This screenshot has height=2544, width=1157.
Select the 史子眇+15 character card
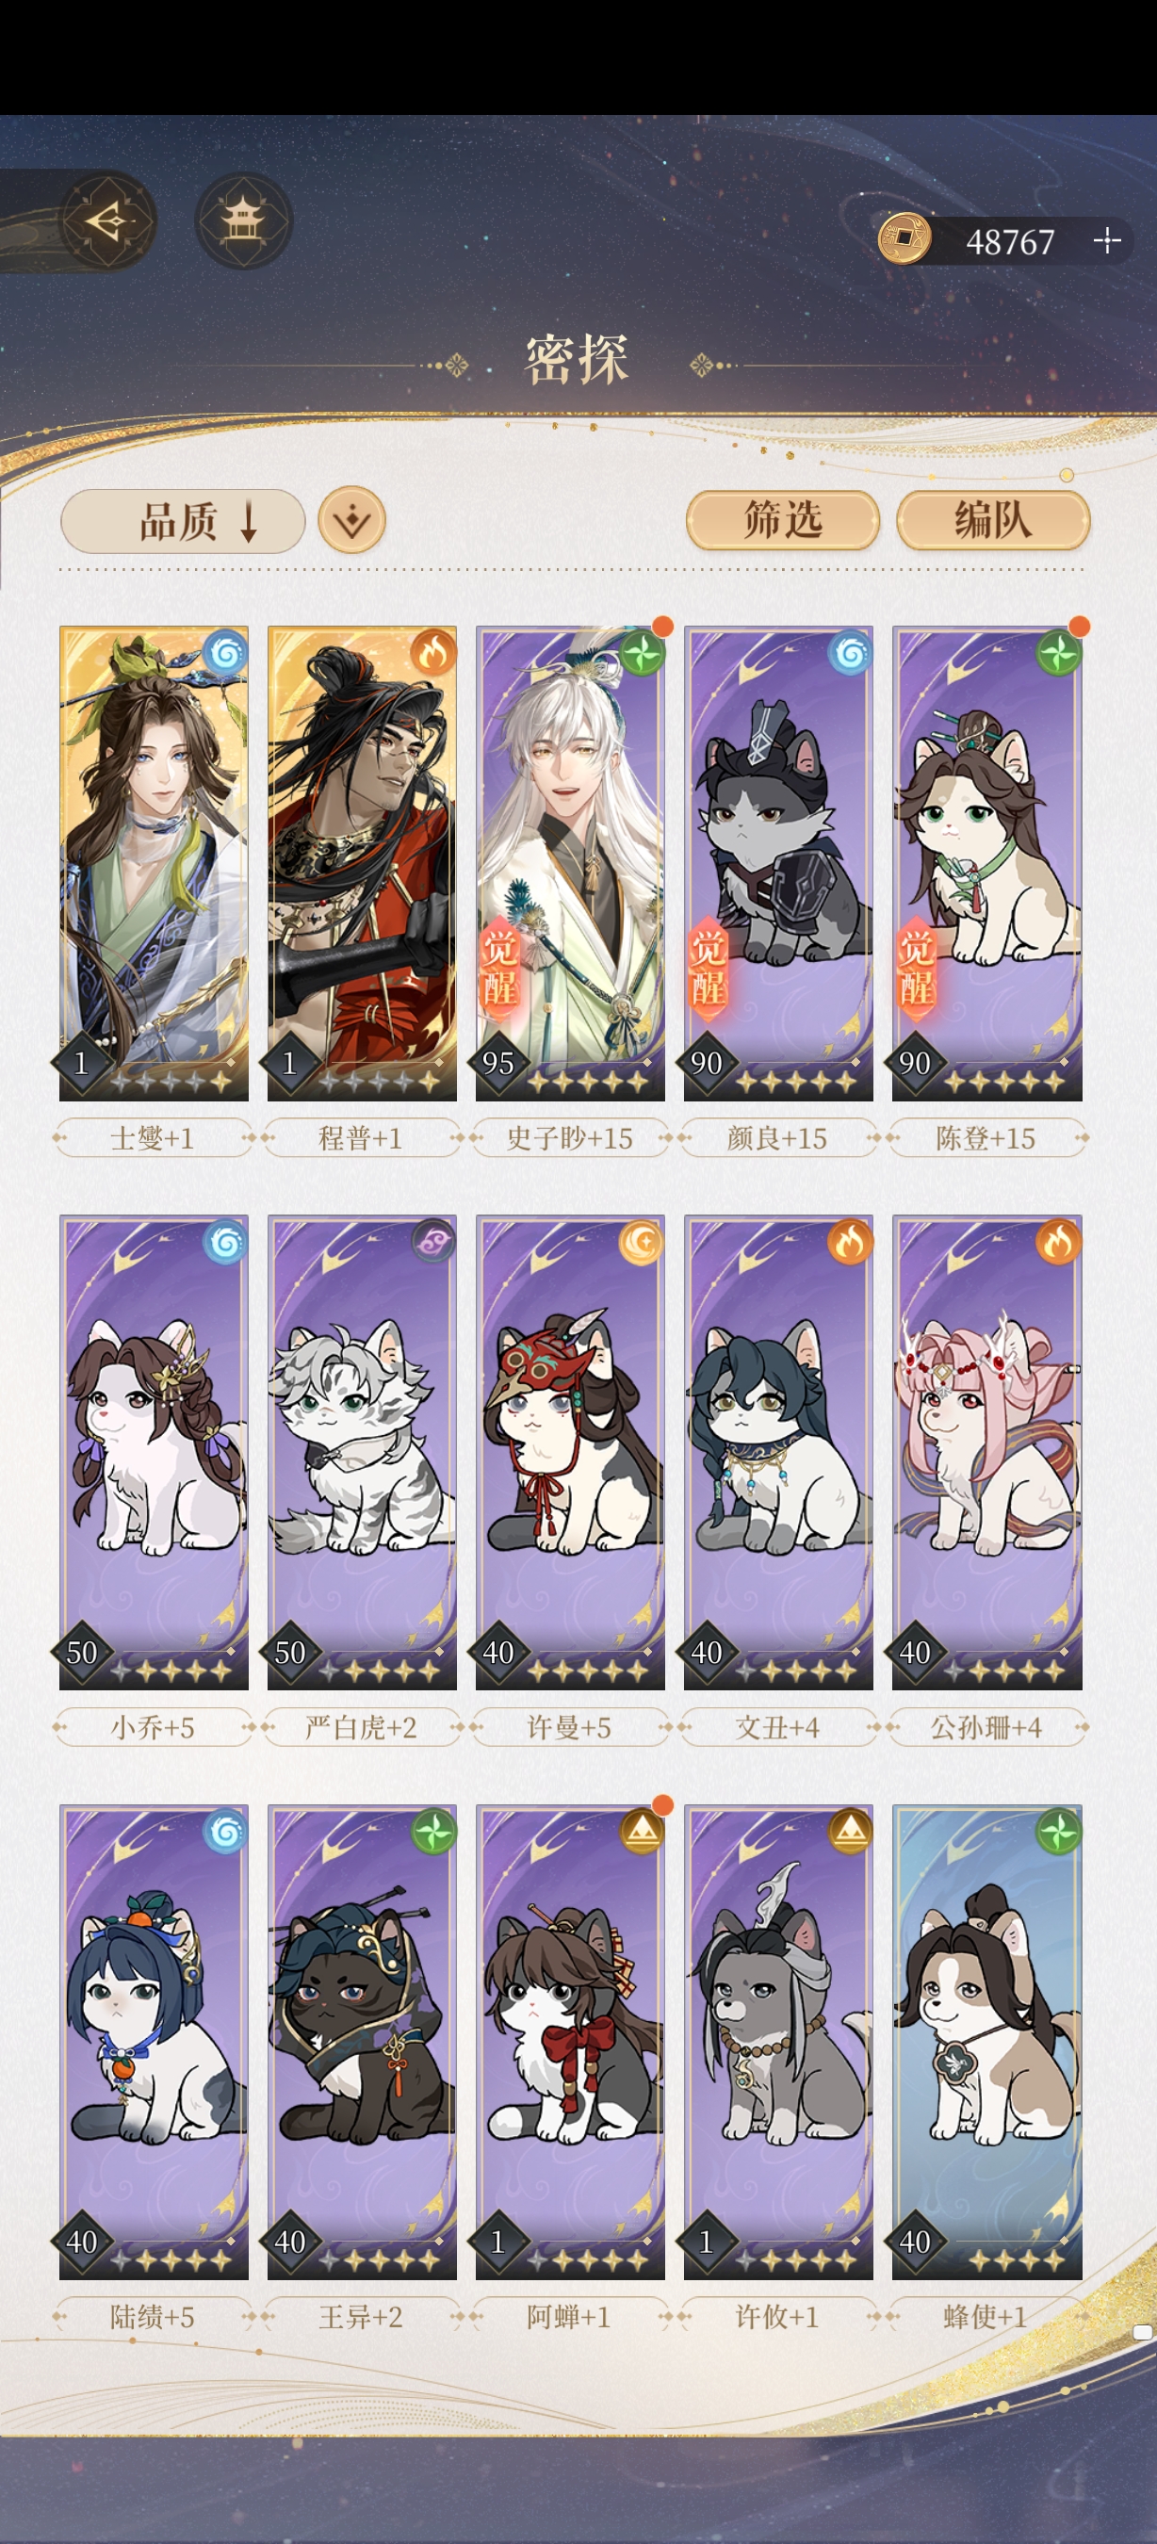pyautogui.click(x=570, y=863)
